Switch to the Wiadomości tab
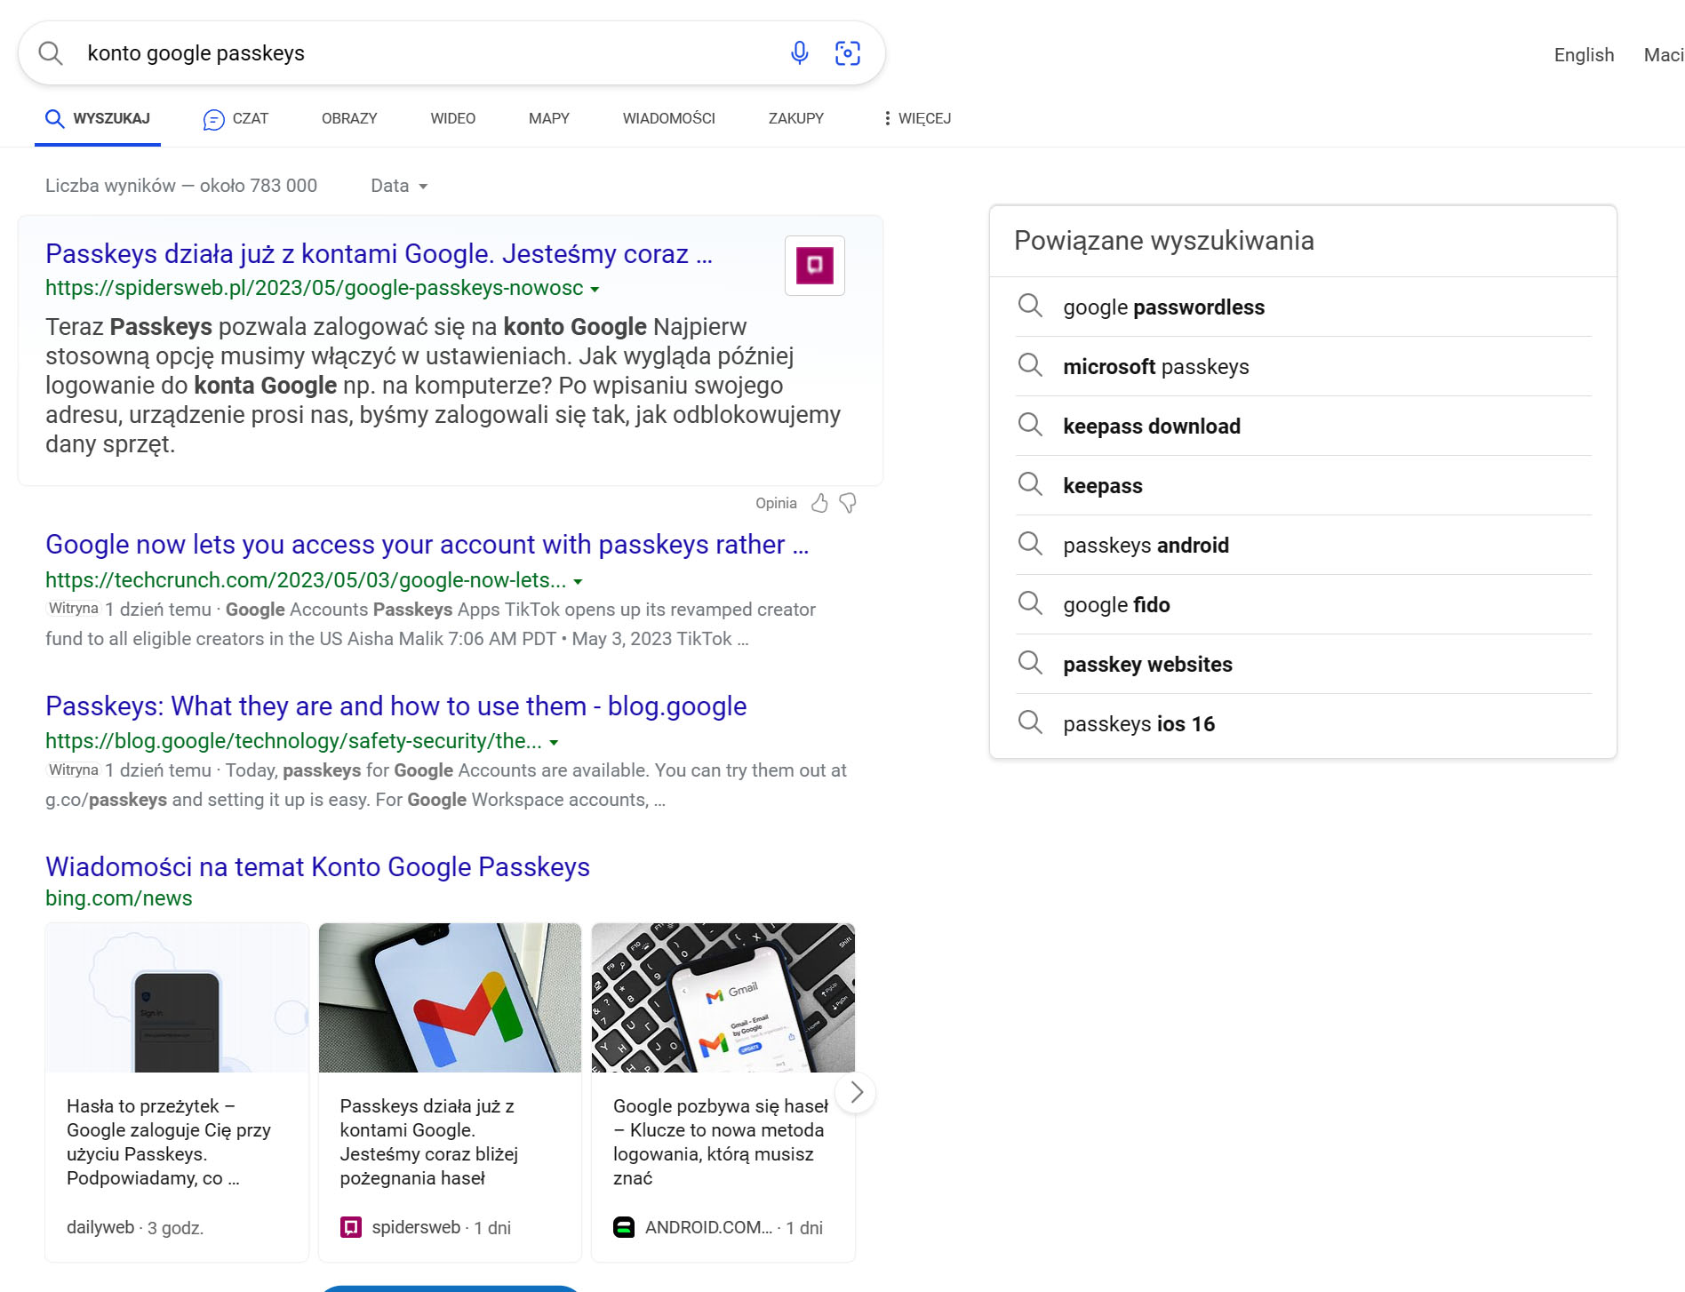The width and height of the screenshot is (1685, 1292). tap(668, 119)
